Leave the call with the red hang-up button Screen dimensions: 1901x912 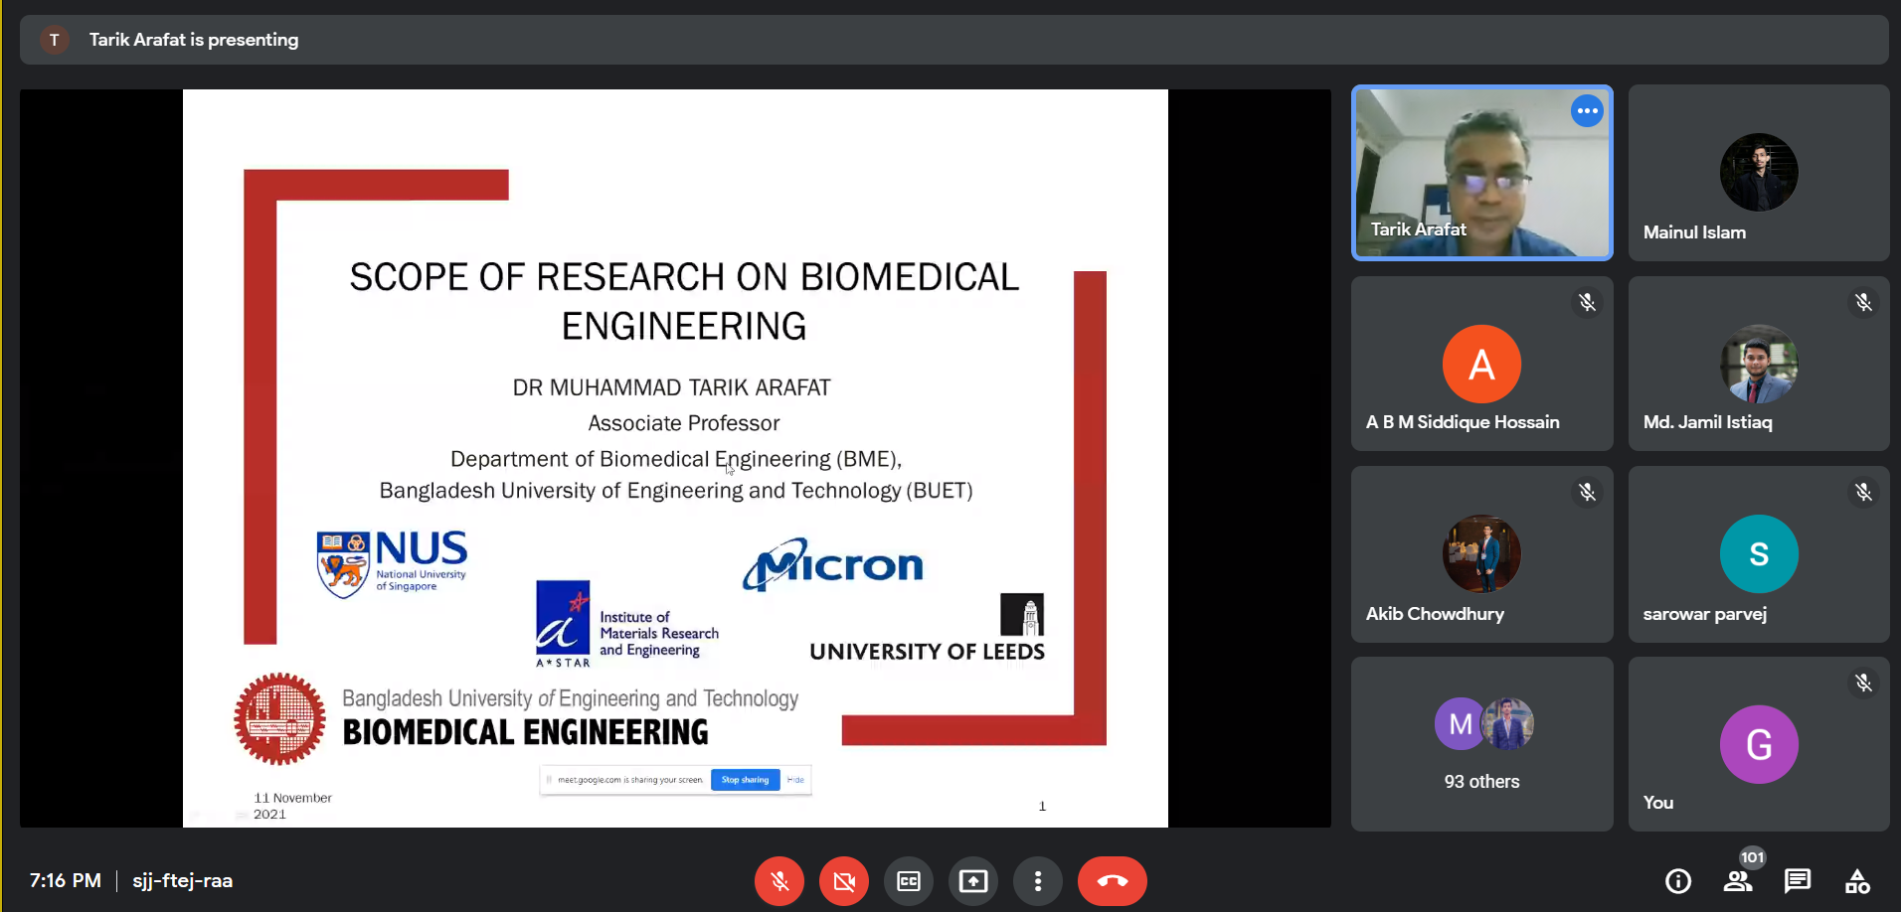click(1112, 881)
